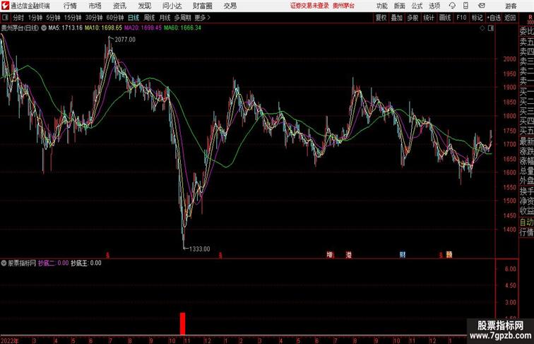The image size is (534, 344).
Task: Toggle the right info panel icon near diamond
Action: click(491, 28)
